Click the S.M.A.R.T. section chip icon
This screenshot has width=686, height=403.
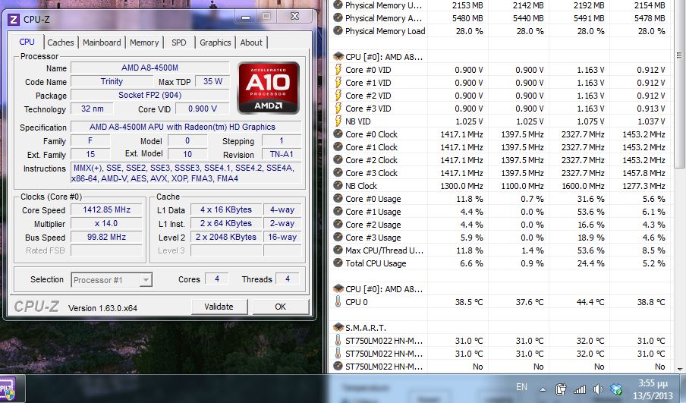[338, 327]
